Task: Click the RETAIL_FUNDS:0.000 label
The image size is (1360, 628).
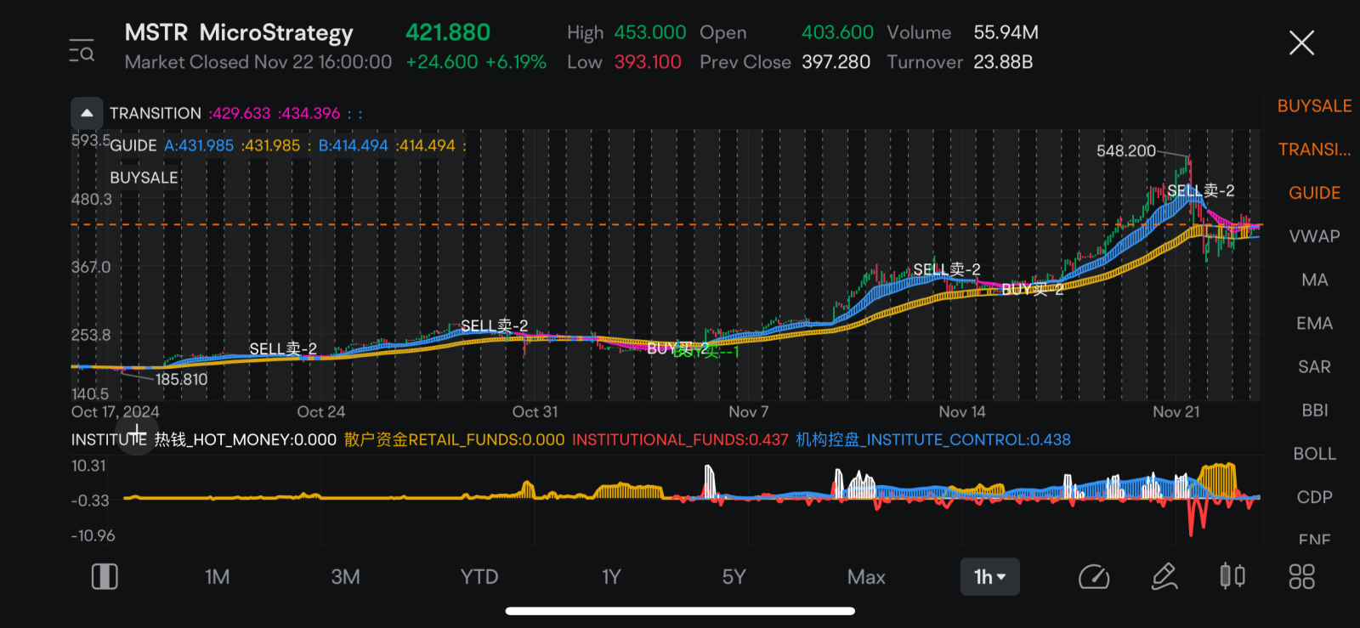Action: [x=454, y=439]
